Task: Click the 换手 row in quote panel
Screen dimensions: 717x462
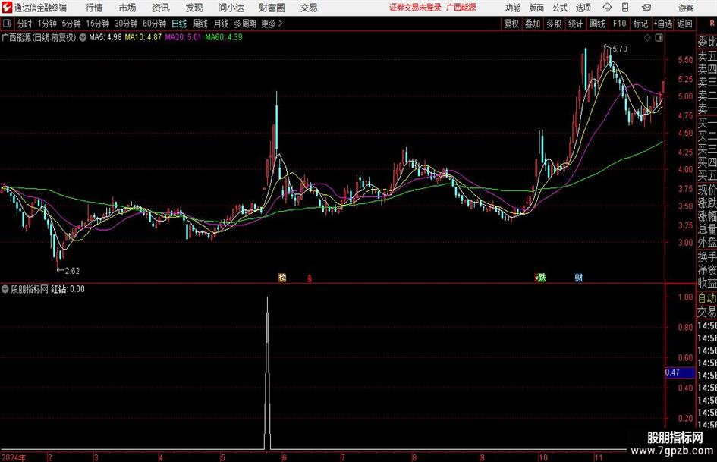Action: (707, 256)
